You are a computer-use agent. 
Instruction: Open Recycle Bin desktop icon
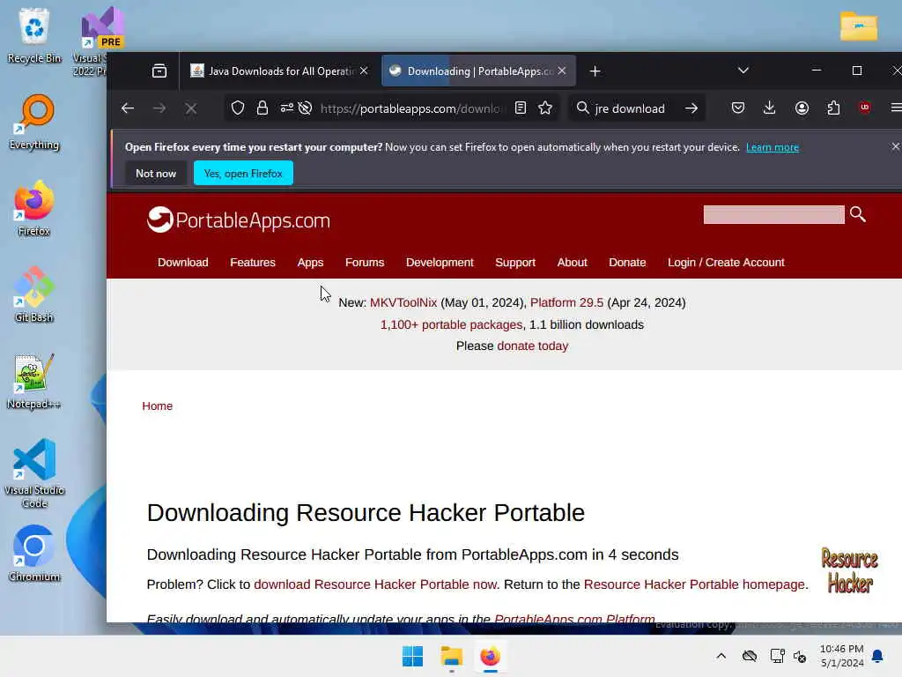coord(34,35)
